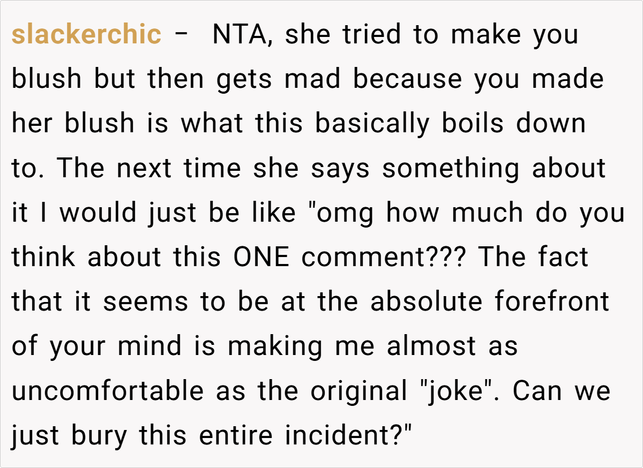Click the slackerchic username link

click(x=86, y=35)
